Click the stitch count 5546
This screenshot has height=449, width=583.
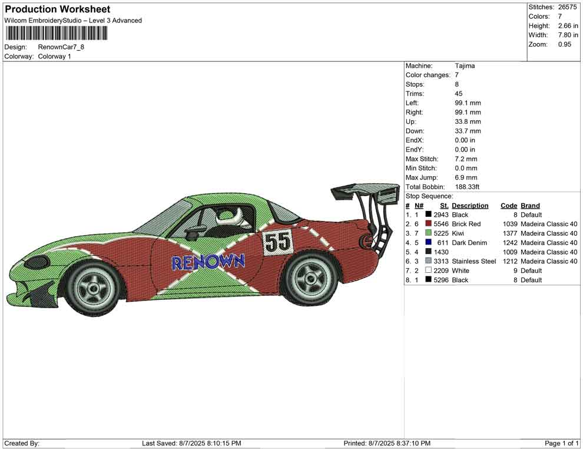(x=441, y=224)
